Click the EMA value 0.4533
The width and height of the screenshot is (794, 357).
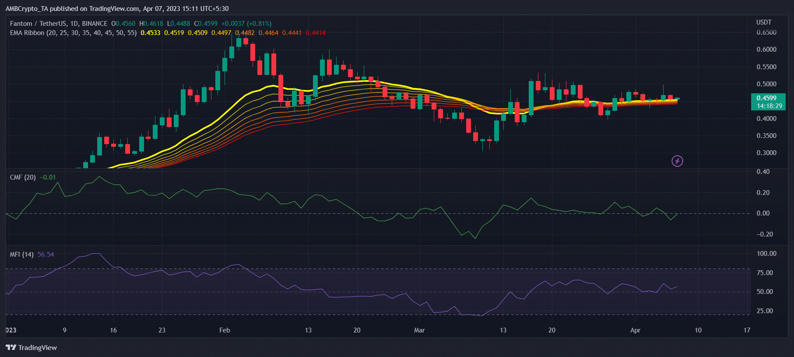coord(151,33)
